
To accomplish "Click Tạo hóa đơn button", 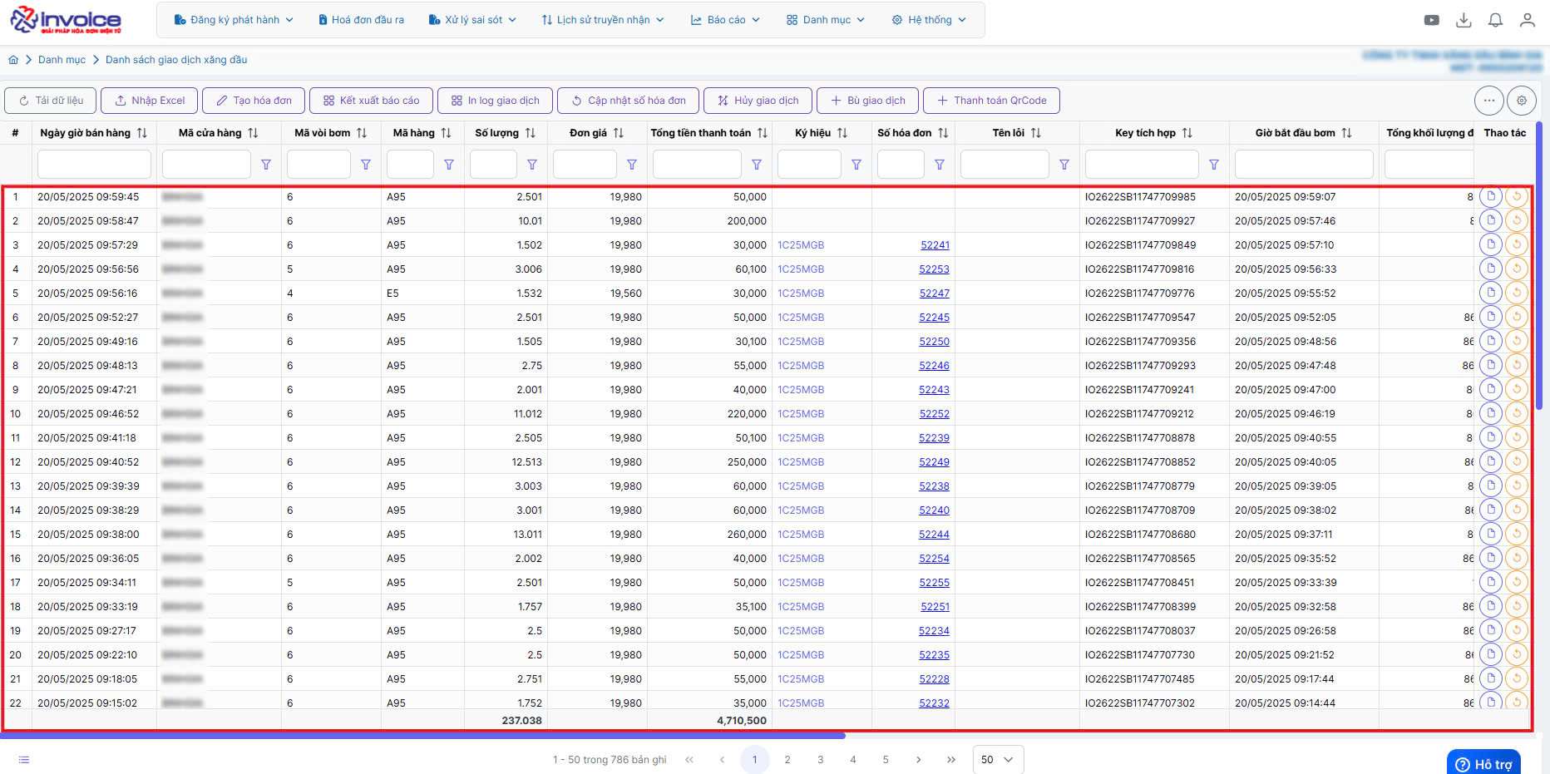I will [254, 101].
